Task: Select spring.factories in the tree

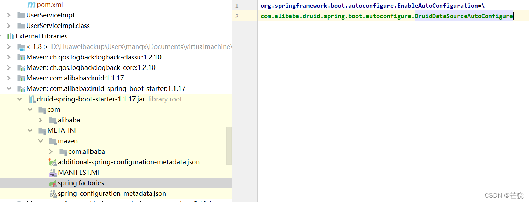Action: coord(81,183)
